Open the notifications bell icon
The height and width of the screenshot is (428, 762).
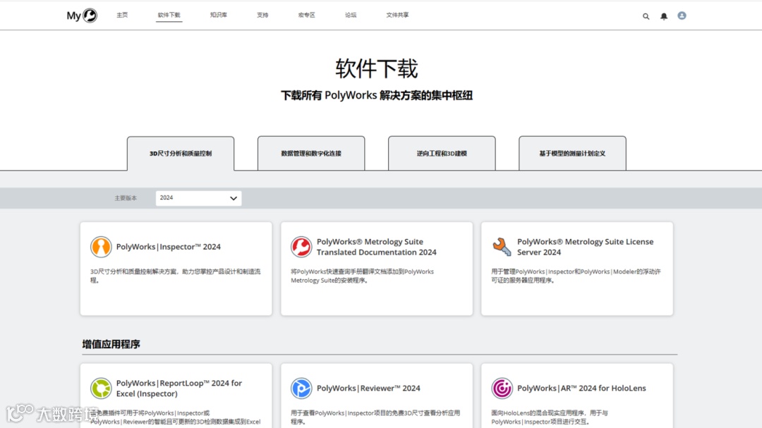tap(664, 16)
